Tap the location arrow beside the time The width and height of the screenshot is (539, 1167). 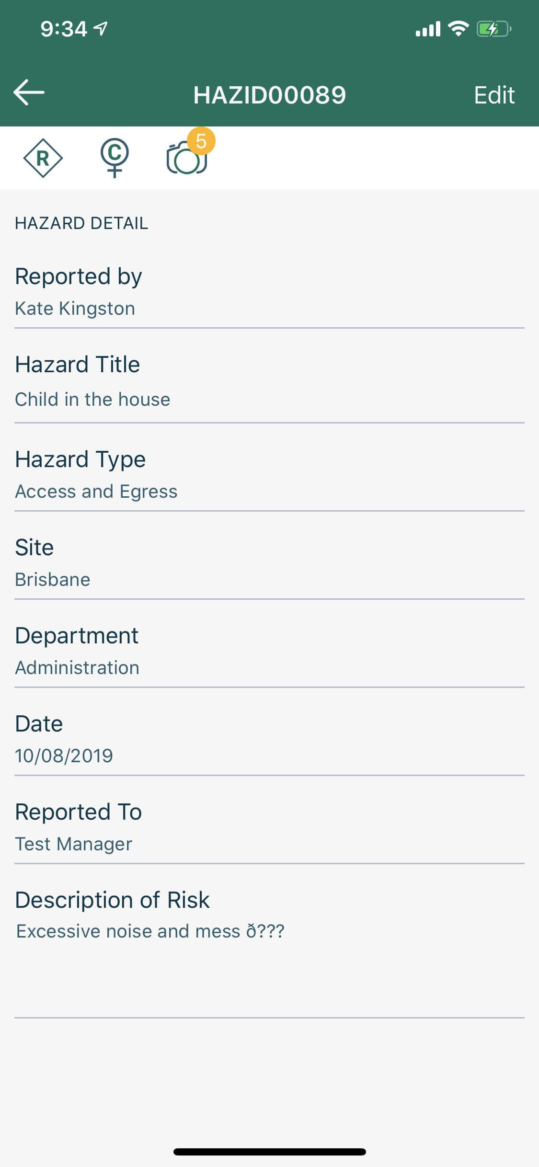(x=101, y=29)
